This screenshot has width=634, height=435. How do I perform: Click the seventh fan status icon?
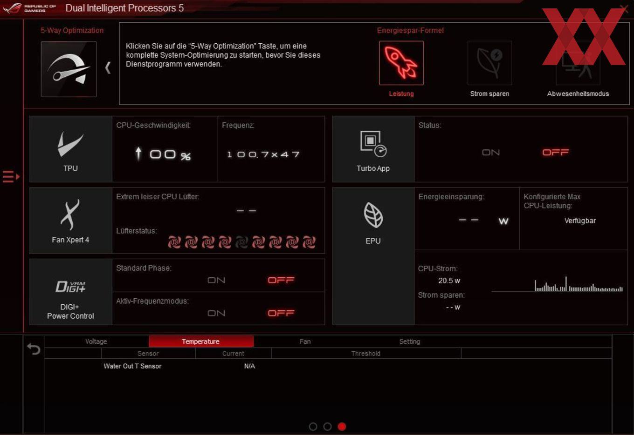point(275,242)
